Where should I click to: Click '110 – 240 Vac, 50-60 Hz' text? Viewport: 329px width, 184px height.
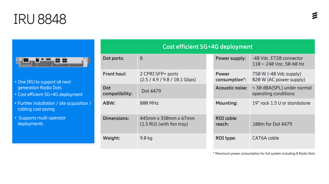pos(278,64)
